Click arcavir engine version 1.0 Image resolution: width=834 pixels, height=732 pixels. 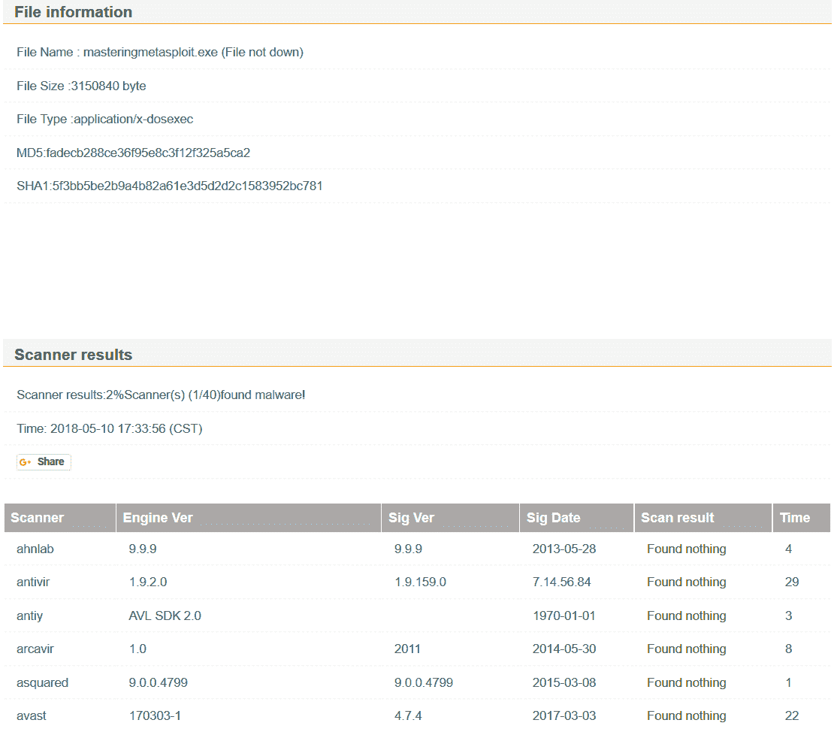(137, 649)
